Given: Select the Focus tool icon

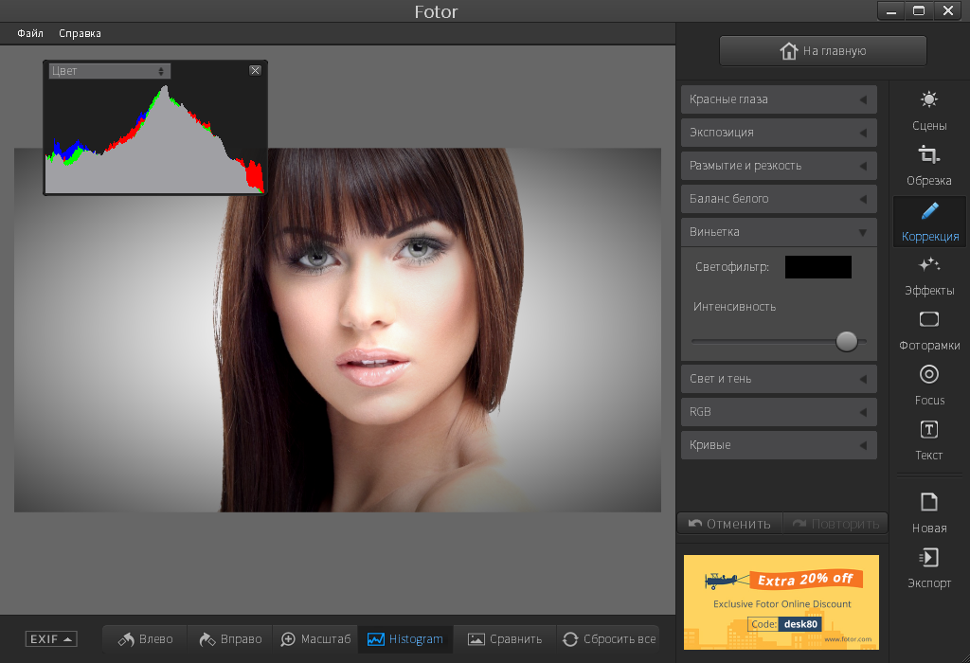Looking at the screenshot, I should (x=928, y=374).
